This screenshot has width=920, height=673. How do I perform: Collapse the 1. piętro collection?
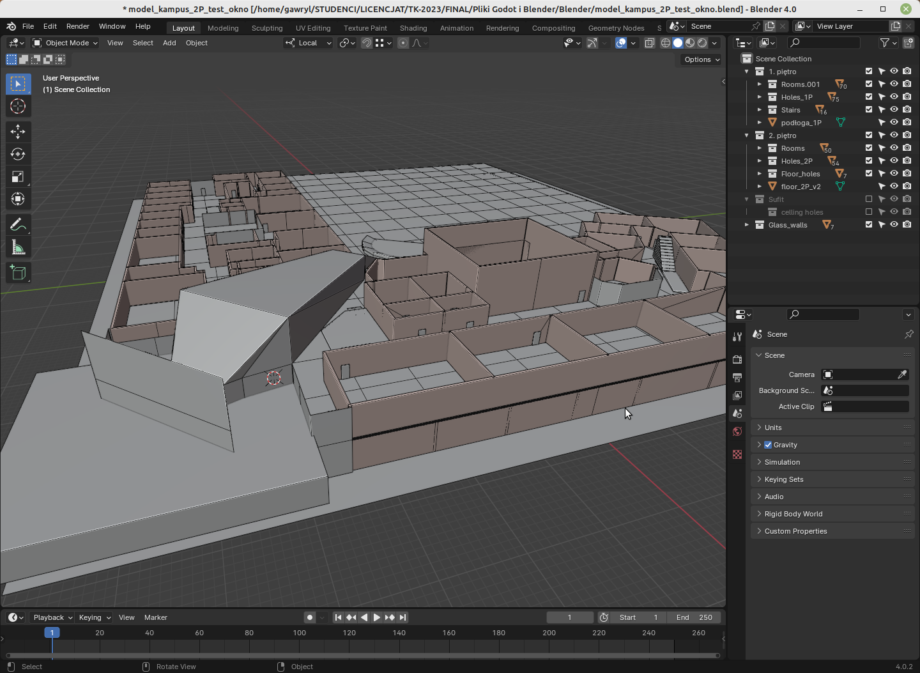point(746,72)
